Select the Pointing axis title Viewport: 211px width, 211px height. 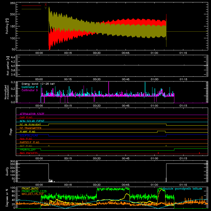point(7,26)
